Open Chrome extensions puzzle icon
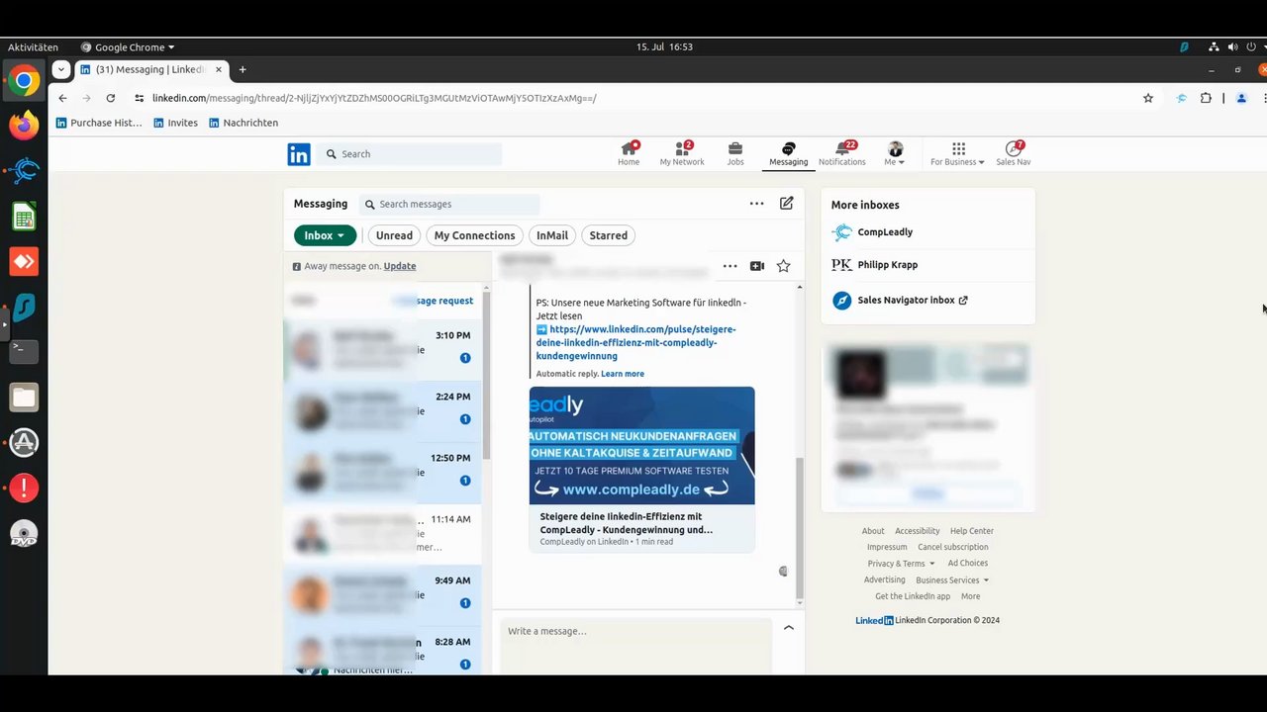This screenshot has height=712, width=1267. [1206, 98]
